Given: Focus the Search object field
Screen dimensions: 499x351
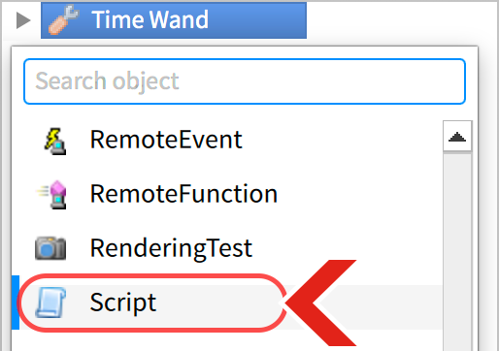Looking at the screenshot, I should click(245, 81).
